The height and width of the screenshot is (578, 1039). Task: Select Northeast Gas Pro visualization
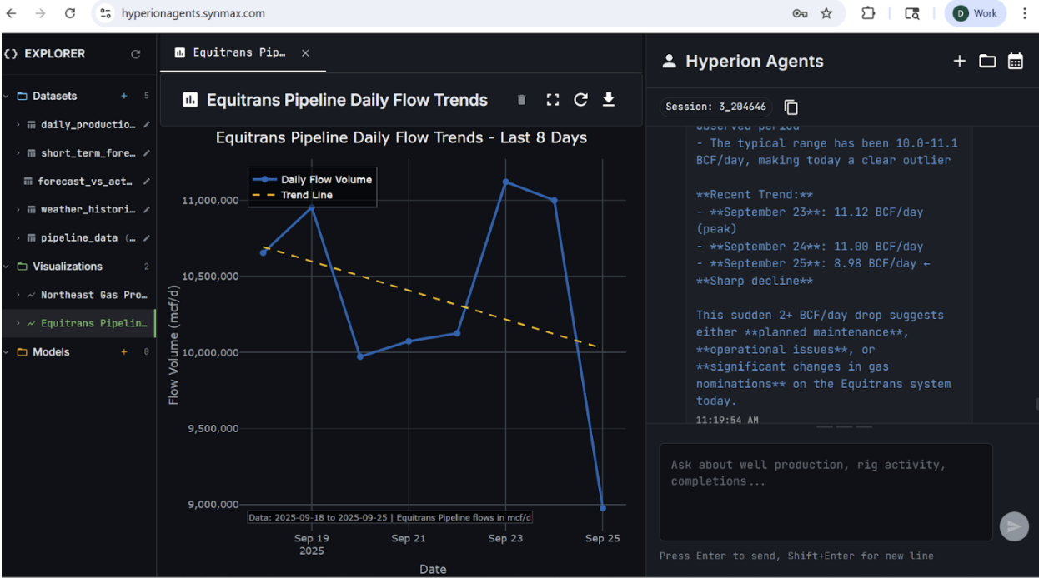pyautogui.click(x=93, y=295)
